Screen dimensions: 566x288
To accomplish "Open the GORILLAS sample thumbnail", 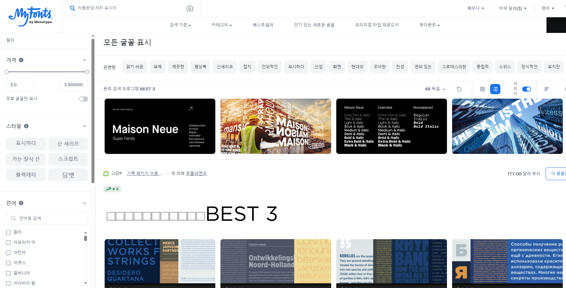I will click(x=392, y=263).
